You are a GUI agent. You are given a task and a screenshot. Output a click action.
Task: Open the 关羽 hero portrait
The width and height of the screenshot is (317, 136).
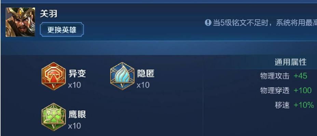point(20,22)
